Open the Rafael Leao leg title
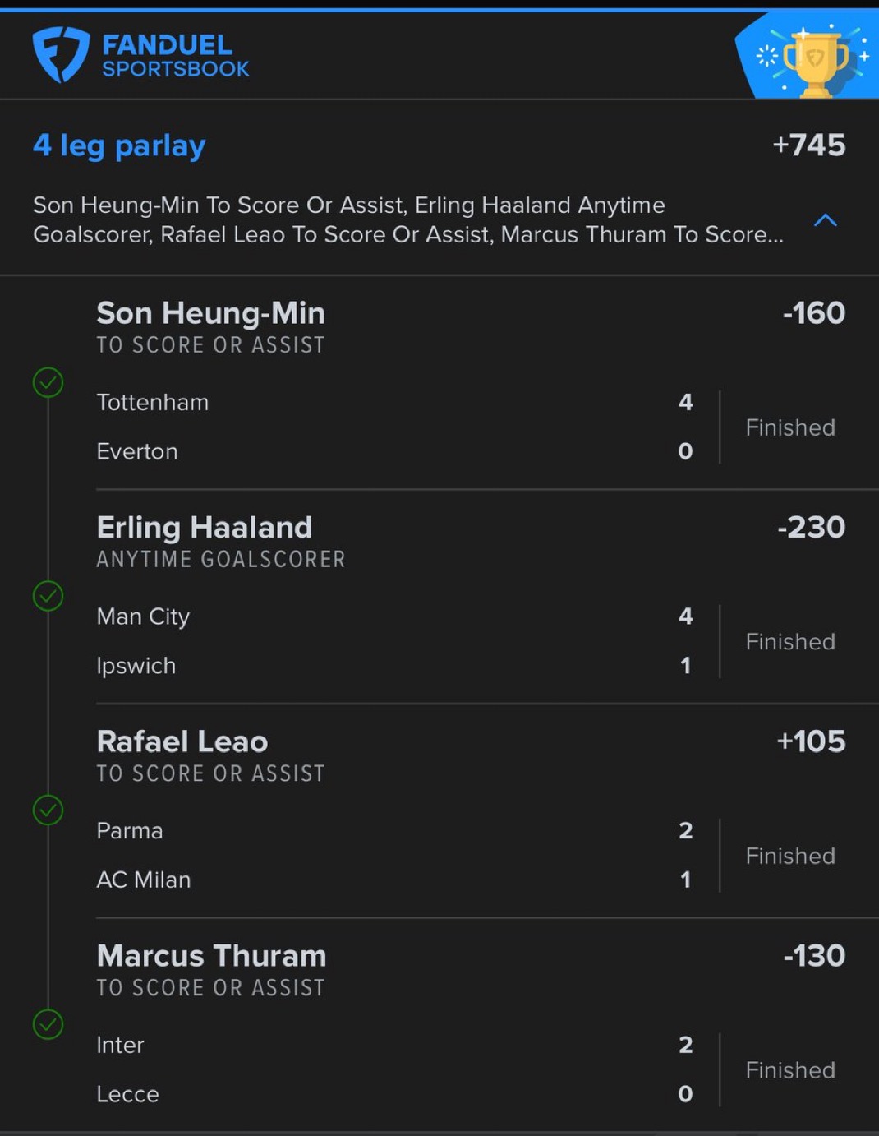Viewport: 879px width, 1136px height. click(x=182, y=741)
